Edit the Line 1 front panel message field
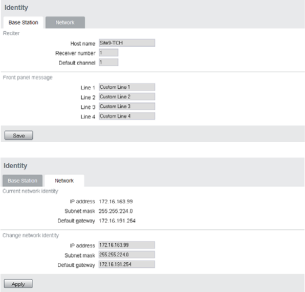 click(x=127, y=87)
